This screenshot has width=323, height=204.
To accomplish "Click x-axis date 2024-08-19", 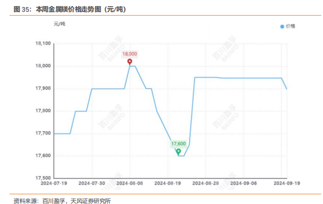I will click(x=167, y=183).
